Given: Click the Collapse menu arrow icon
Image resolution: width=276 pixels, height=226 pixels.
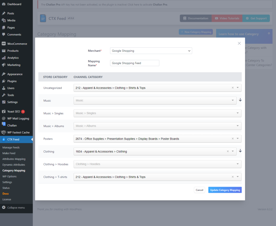Looking at the screenshot, I should [4, 207].
